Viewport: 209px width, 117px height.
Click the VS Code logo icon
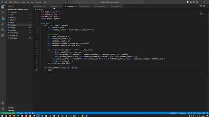[x=2, y=2]
